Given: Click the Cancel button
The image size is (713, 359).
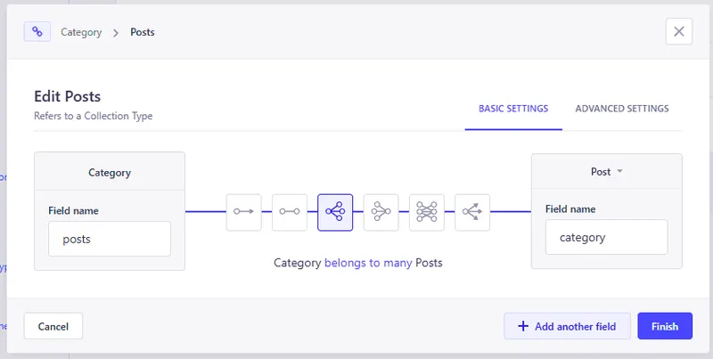Looking at the screenshot, I should pyautogui.click(x=53, y=326).
